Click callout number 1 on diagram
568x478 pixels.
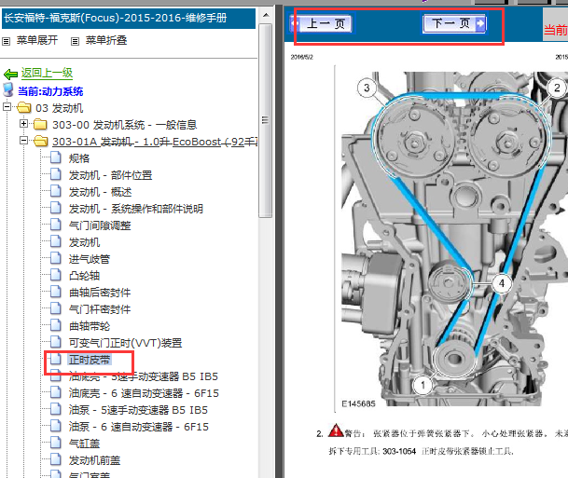point(423,386)
